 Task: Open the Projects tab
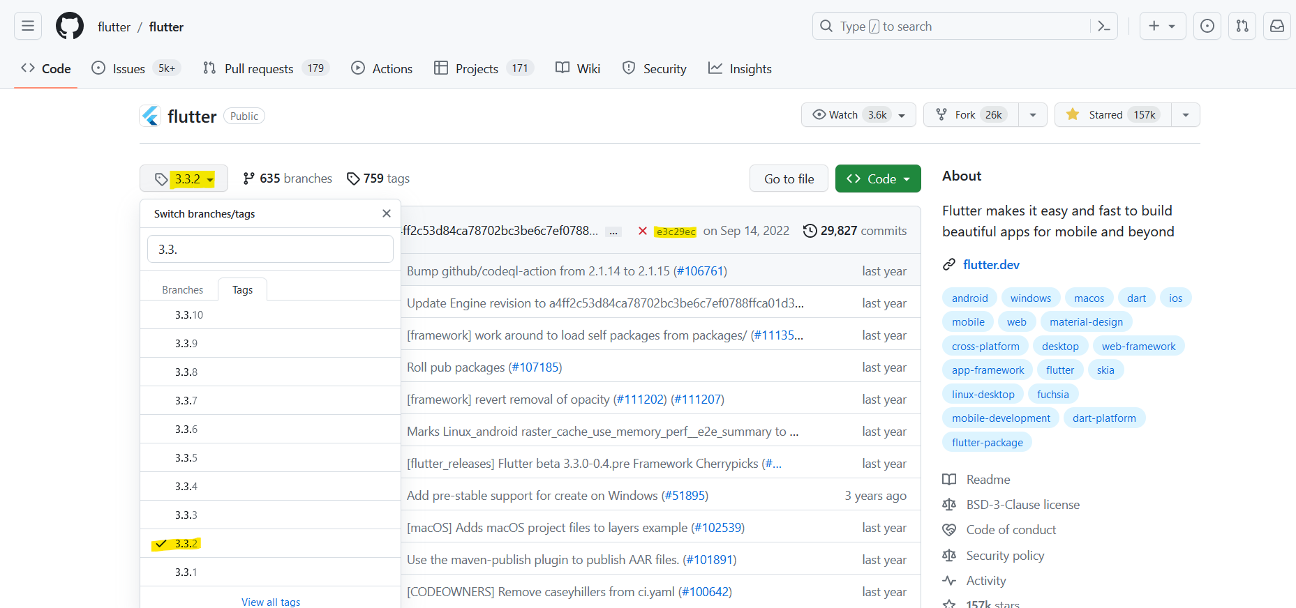coord(484,68)
